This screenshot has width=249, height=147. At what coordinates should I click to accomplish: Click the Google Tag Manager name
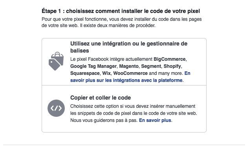[93, 66]
